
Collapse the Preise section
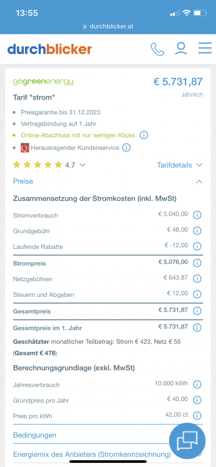108,181
